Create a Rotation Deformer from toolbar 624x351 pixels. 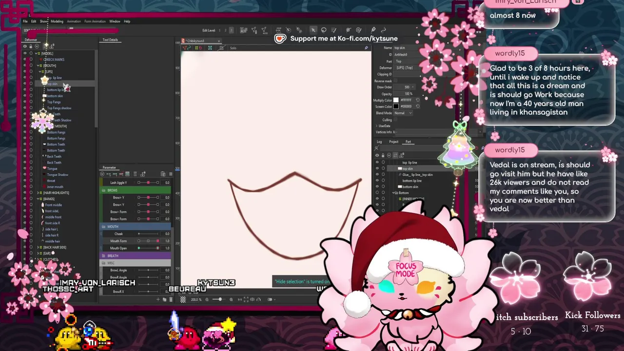click(289, 30)
